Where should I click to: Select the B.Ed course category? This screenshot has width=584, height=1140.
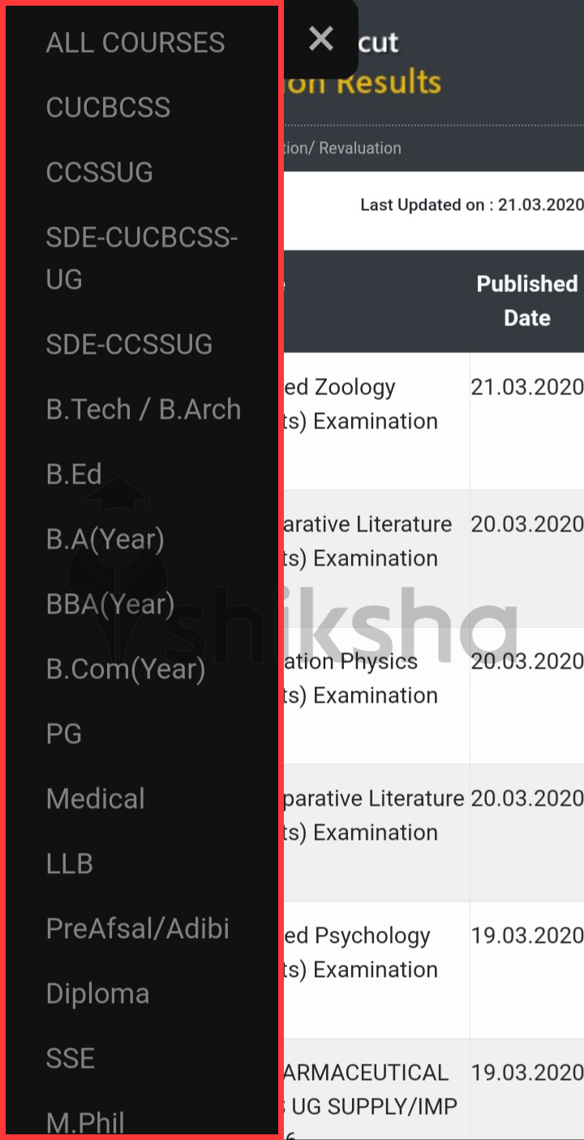coord(73,474)
